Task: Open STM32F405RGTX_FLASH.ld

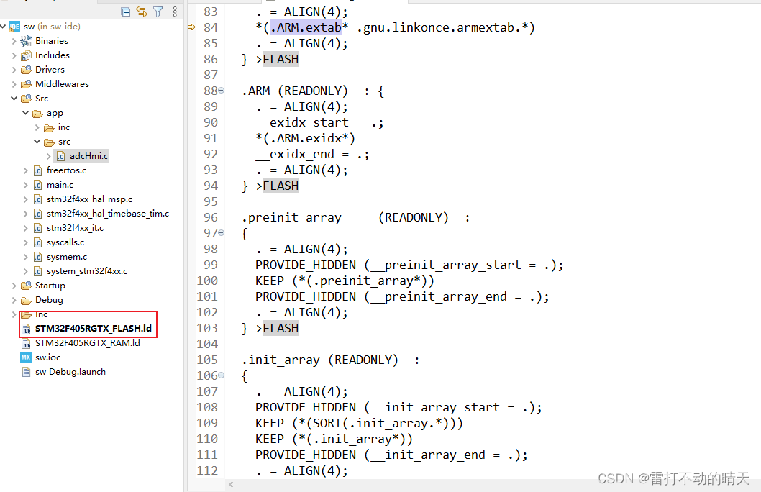Action: (x=91, y=326)
